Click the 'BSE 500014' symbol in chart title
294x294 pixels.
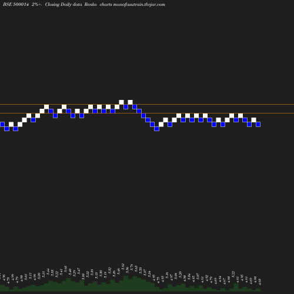point(16,4)
